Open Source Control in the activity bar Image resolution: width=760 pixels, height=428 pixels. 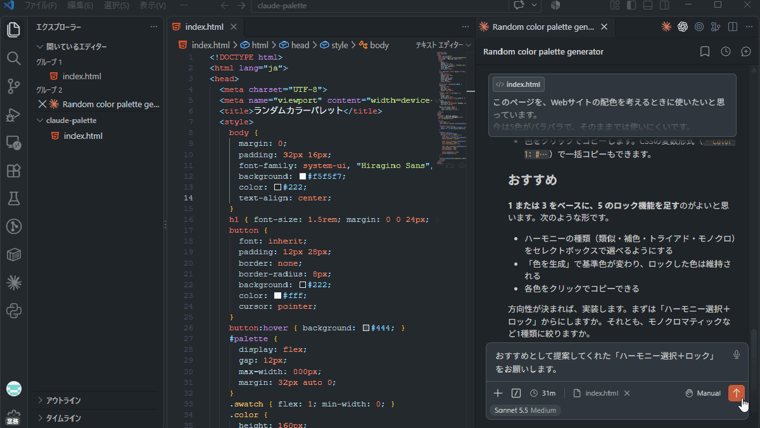click(14, 86)
